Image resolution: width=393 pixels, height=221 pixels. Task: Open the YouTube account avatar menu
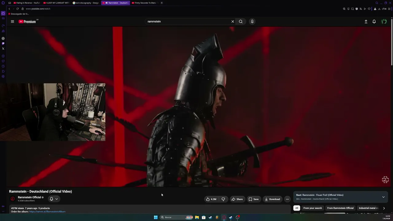pyautogui.click(x=384, y=21)
